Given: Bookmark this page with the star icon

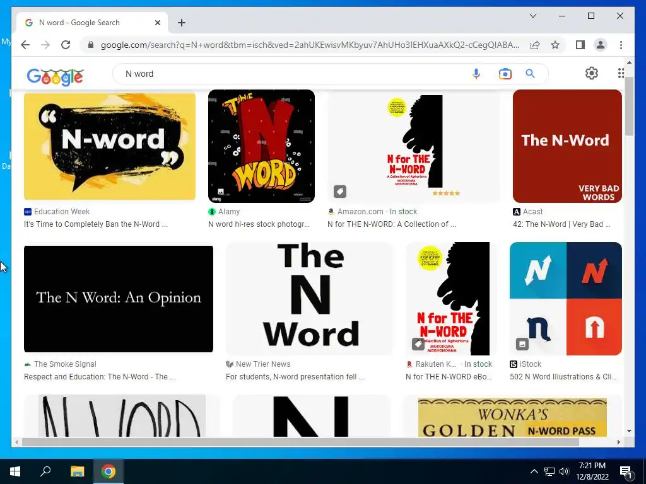Looking at the screenshot, I should click(555, 45).
